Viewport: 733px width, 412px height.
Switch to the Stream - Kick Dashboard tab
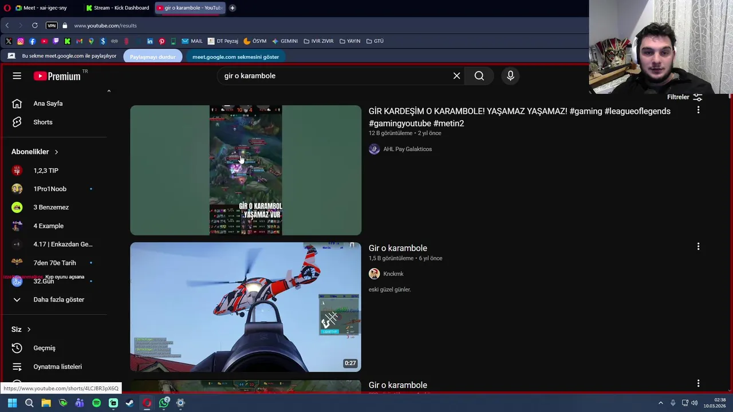pos(117,8)
